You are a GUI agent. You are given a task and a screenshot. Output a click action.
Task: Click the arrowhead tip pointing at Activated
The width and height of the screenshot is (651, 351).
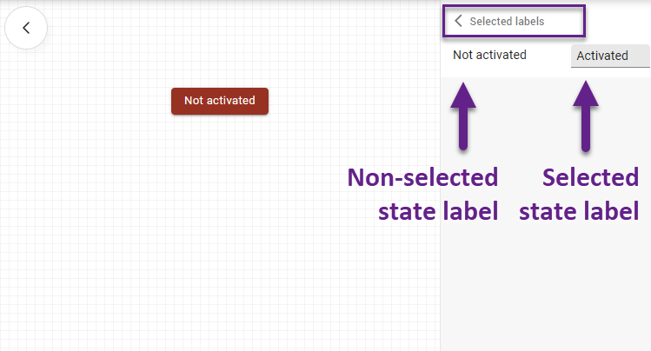click(x=587, y=83)
